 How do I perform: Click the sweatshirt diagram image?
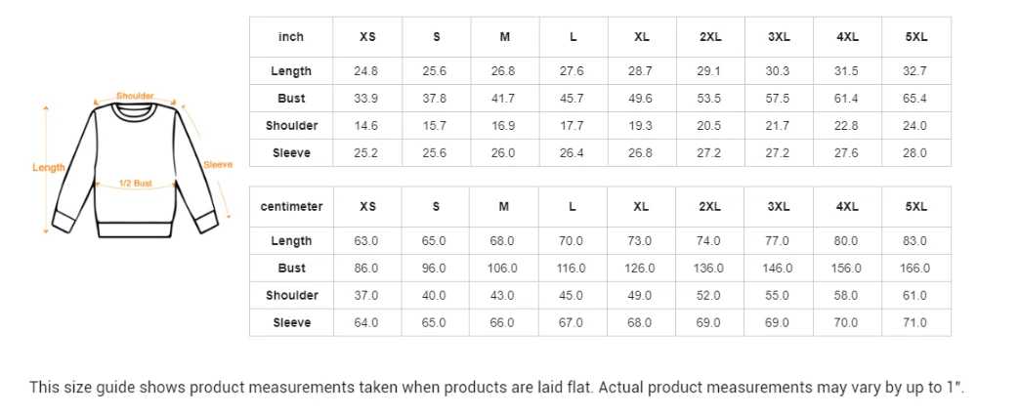(x=134, y=166)
